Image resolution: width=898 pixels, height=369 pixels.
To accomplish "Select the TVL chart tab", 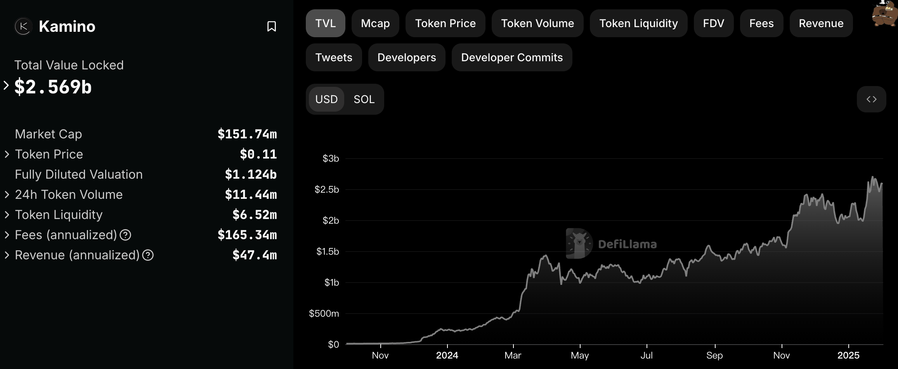I will pyautogui.click(x=325, y=23).
